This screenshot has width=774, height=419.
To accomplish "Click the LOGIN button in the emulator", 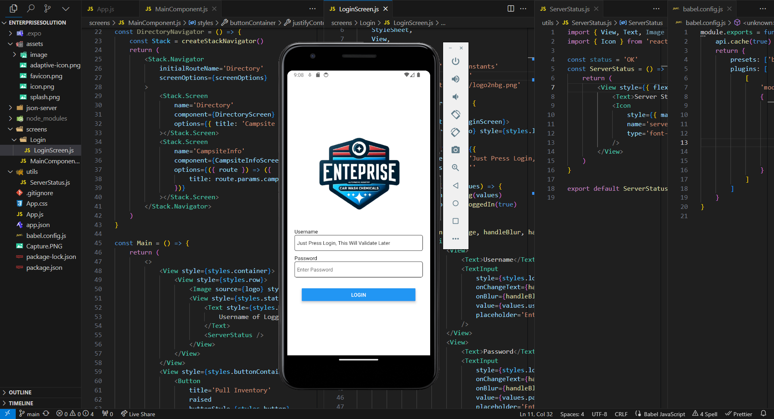I will click(358, 294).
